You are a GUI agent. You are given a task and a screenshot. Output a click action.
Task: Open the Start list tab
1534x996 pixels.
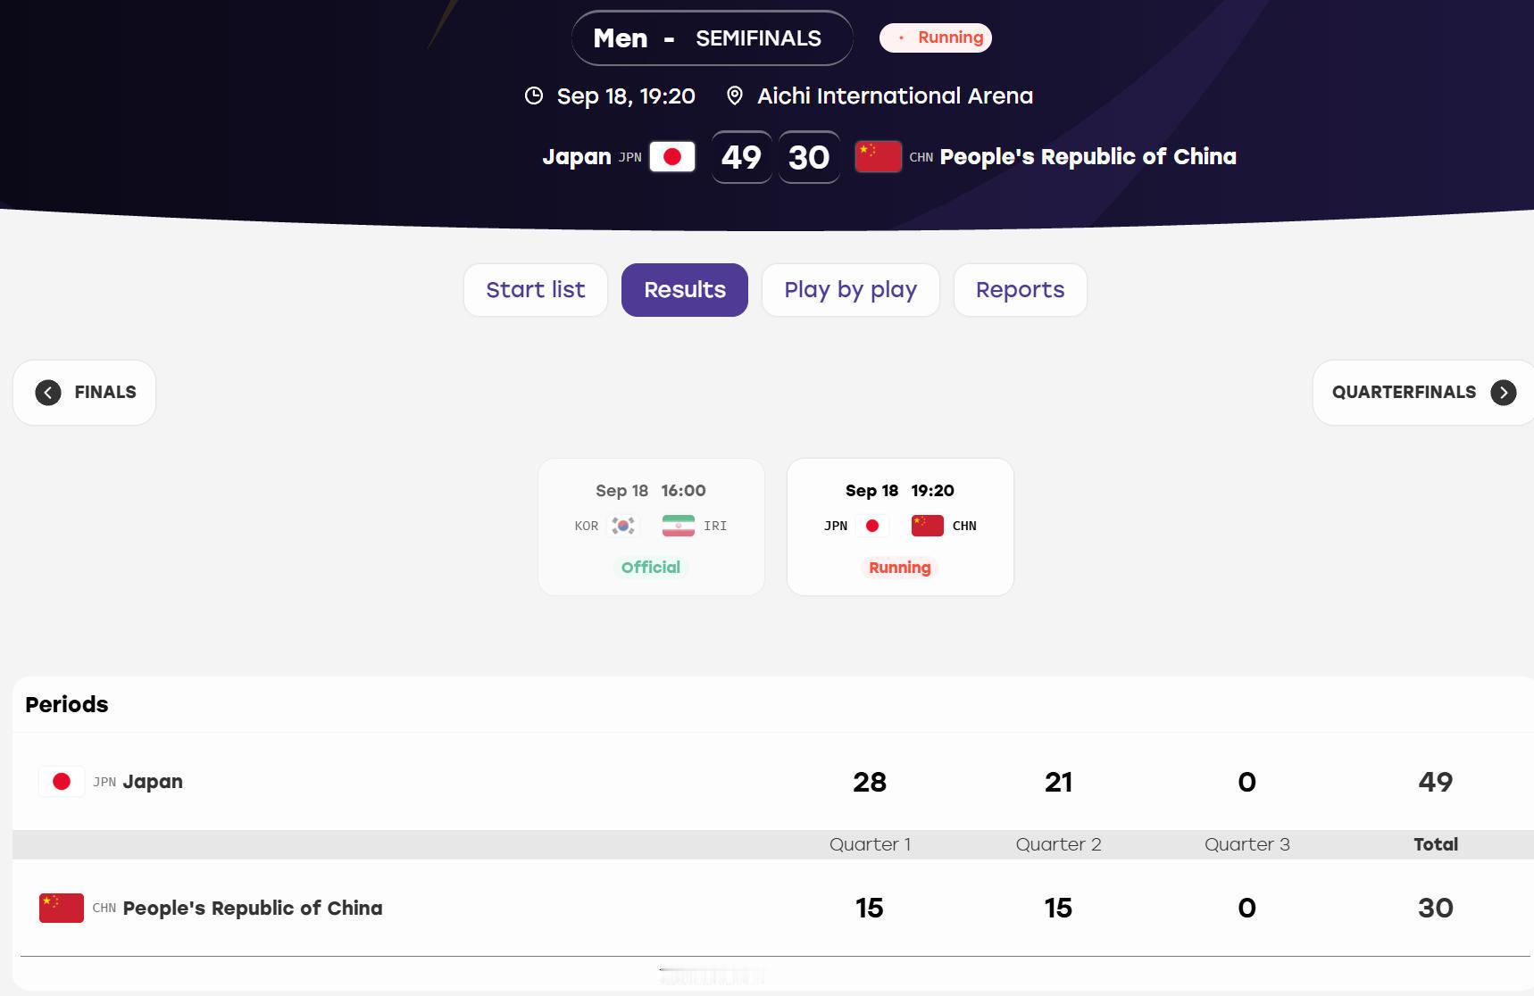tap(536, 290)
